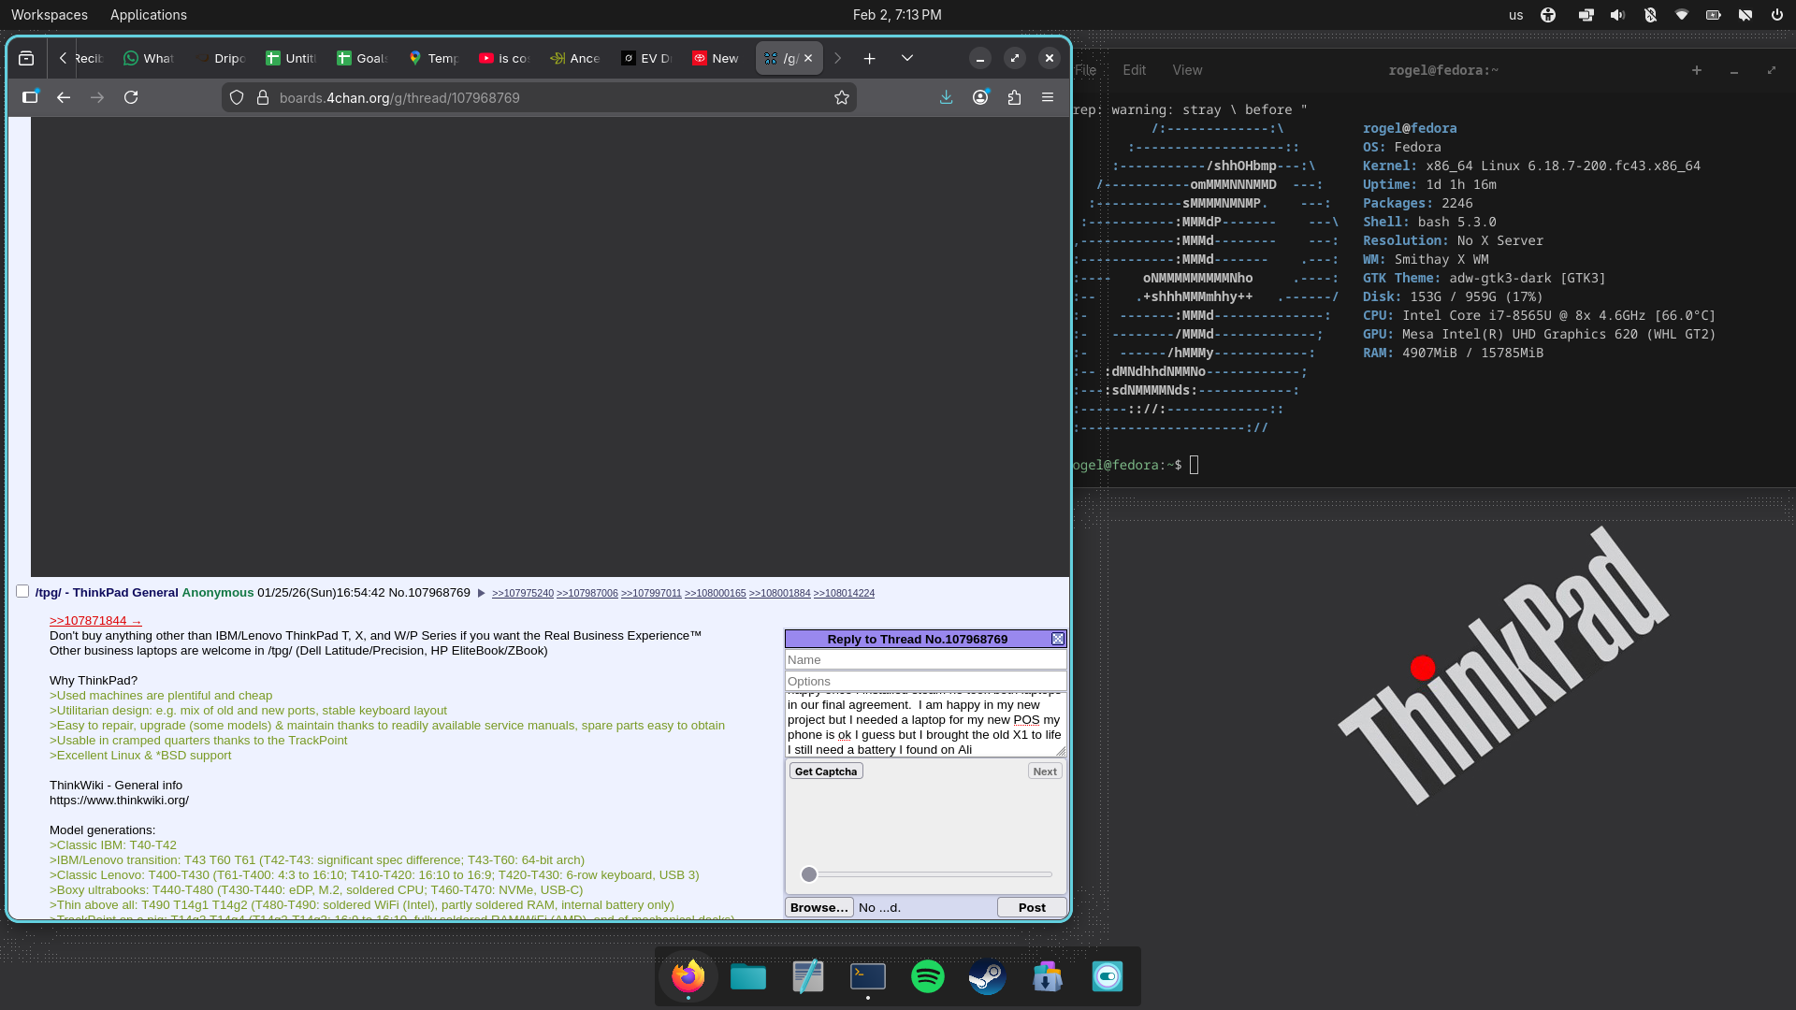
Task: Tick the checkbox beside the ThinkPad General post
Action: (x=22, y=591)
